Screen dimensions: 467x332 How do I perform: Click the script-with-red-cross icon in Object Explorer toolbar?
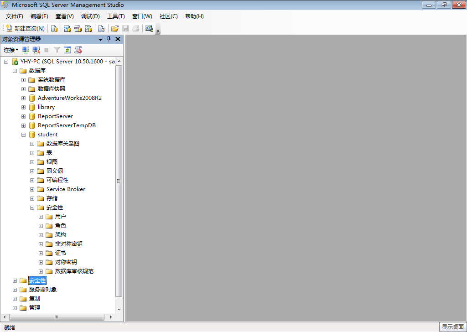pyautogui.click(x=78, y=50)
